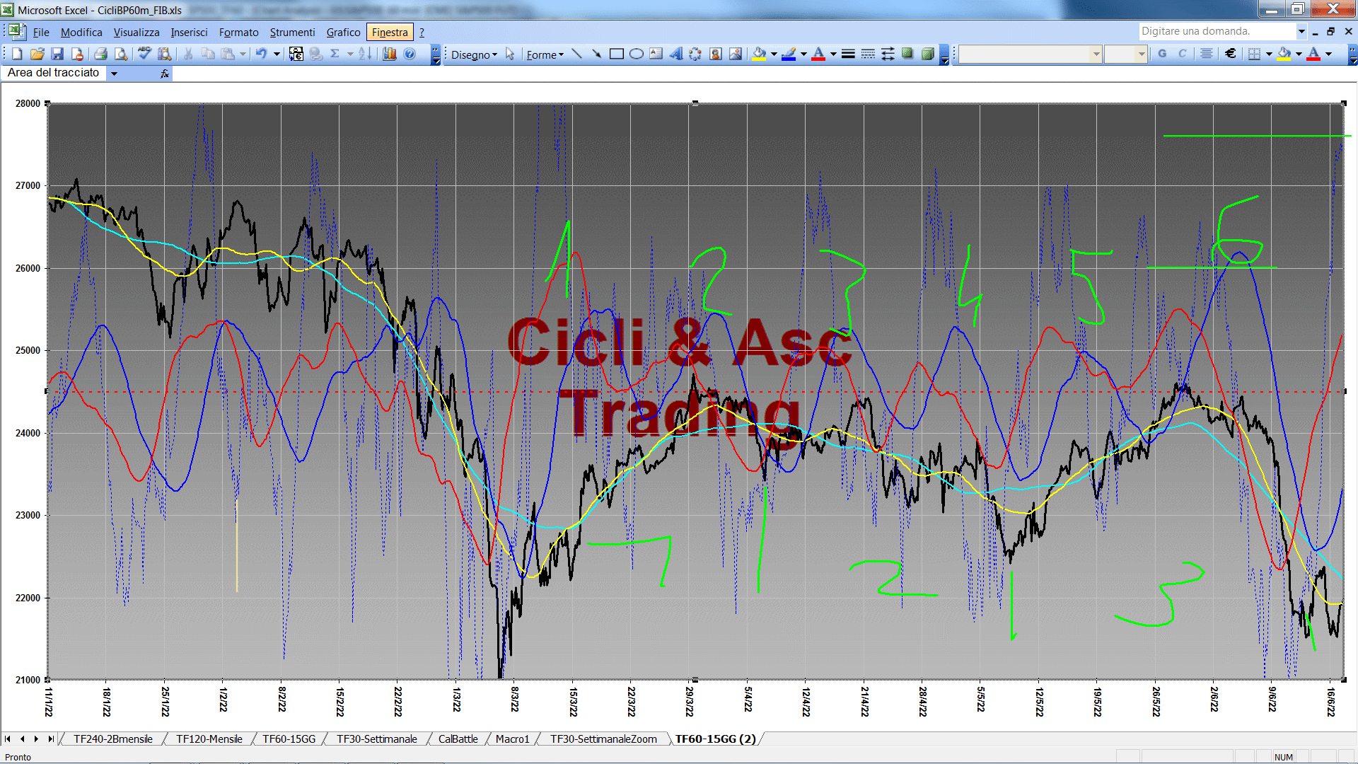Open the Borders style dropdown arrow
Screen dimensions: 1358x764
point(1269,54)
